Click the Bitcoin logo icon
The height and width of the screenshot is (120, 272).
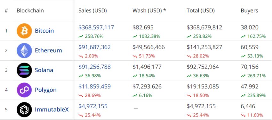coord(24,31)
